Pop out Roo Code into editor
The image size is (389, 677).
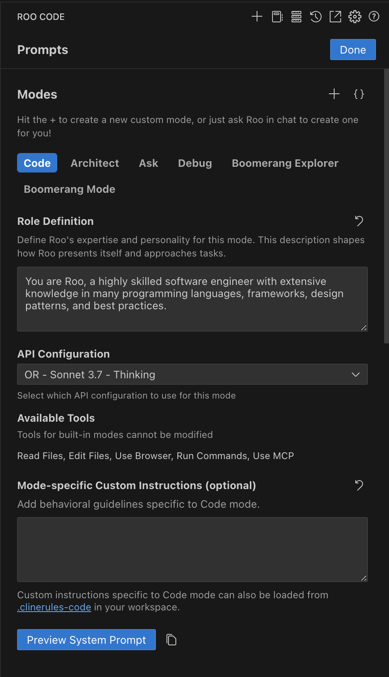coord(335,17)
